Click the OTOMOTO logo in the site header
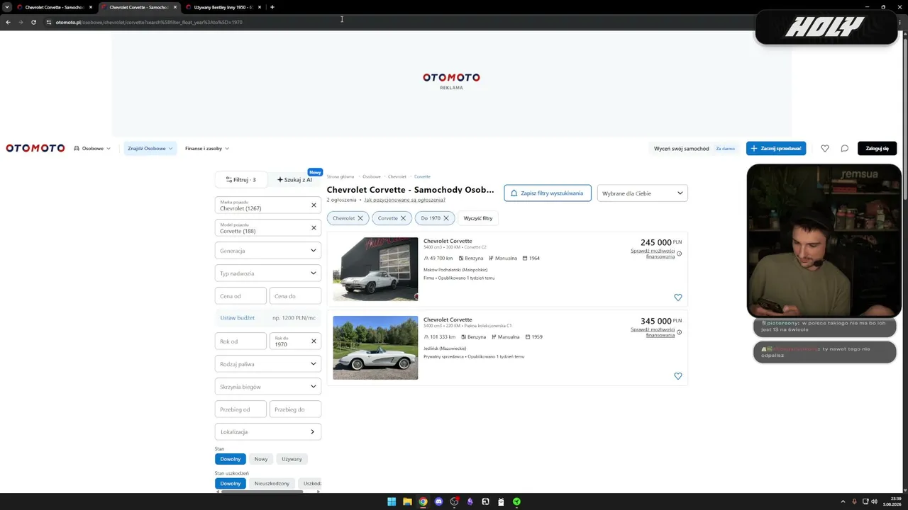This screenshot has height=510, width=908. click(x=35, y=148)
